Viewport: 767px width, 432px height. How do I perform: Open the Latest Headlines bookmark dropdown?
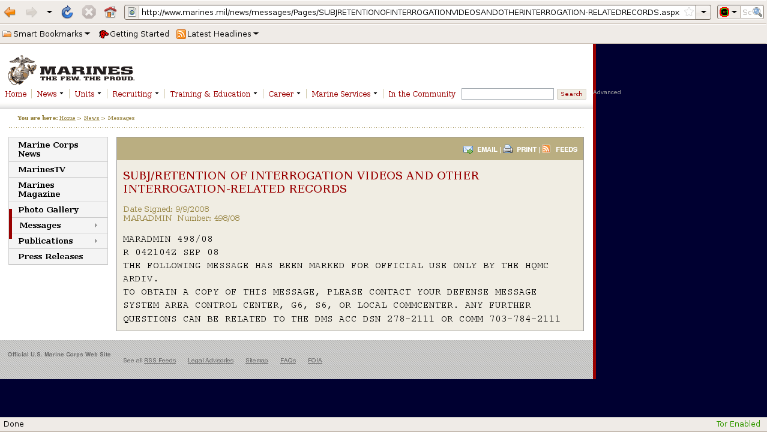point(218,34)
